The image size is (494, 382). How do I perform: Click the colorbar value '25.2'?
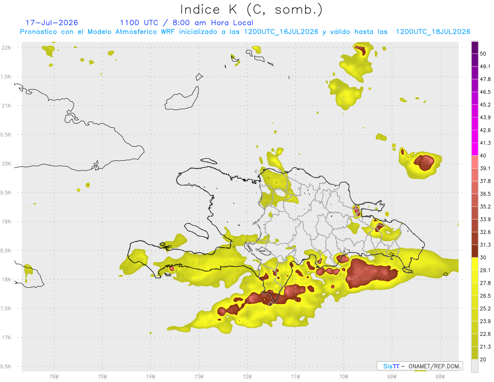point(485,309)
